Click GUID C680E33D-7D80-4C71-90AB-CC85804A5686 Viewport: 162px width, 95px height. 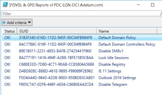point(56,64)
